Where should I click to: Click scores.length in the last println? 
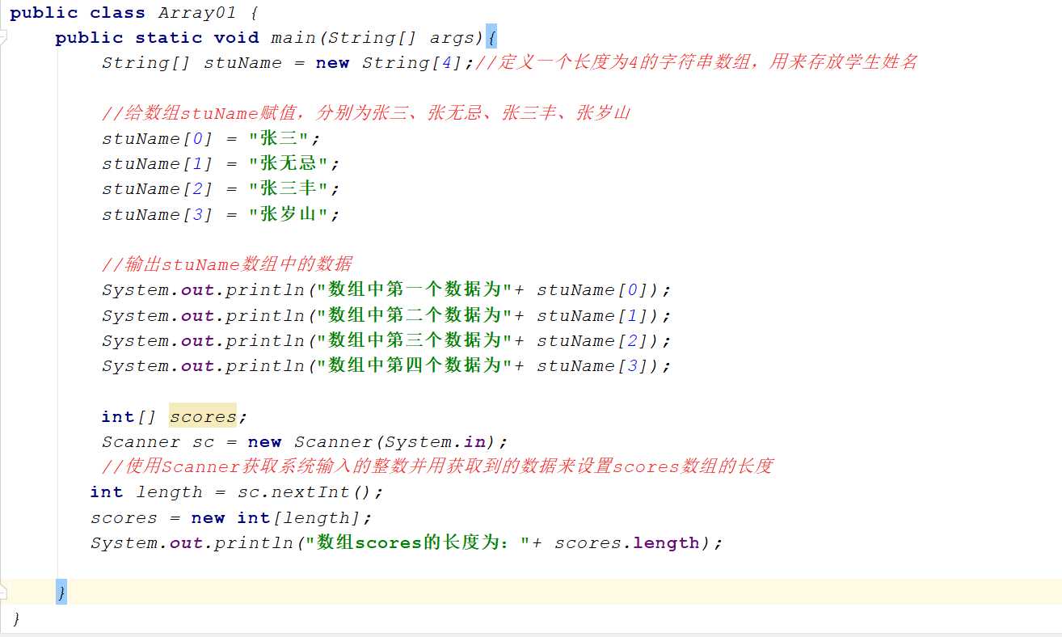[x=627, y=543]
